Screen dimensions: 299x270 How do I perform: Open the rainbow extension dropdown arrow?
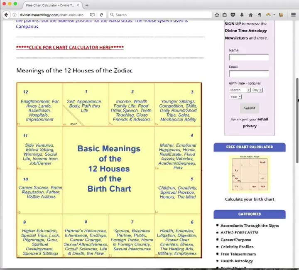pyautogui.click(x=274, y=15)
